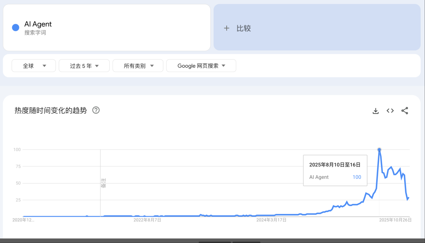425x243 pixels.
Task: Open the 所有类别 category dropdown
Action: [138, 66]
